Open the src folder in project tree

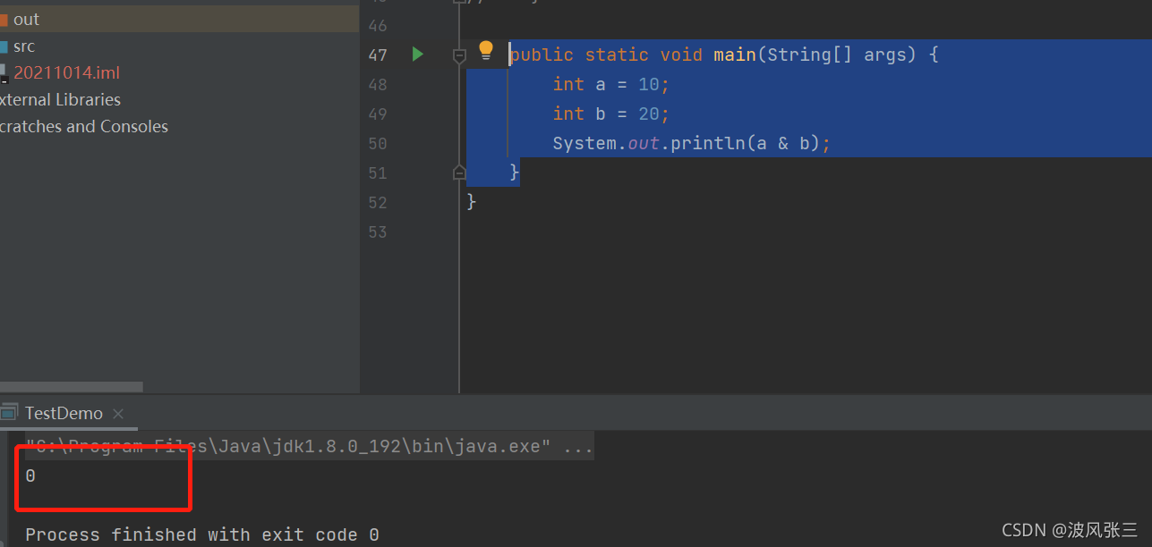(x=24, y=46)
